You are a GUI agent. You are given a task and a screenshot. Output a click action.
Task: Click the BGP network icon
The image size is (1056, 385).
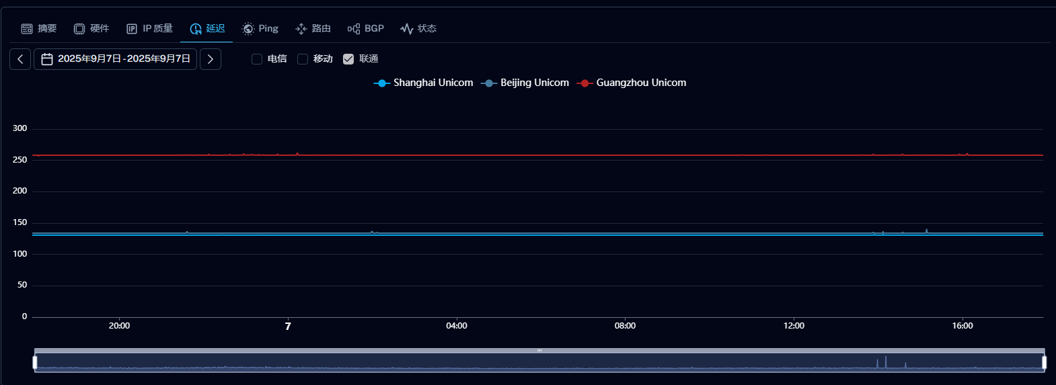click(354, 29)
